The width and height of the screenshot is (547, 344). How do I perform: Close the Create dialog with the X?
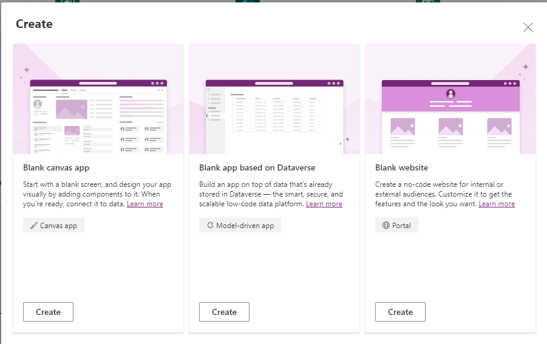528,27
